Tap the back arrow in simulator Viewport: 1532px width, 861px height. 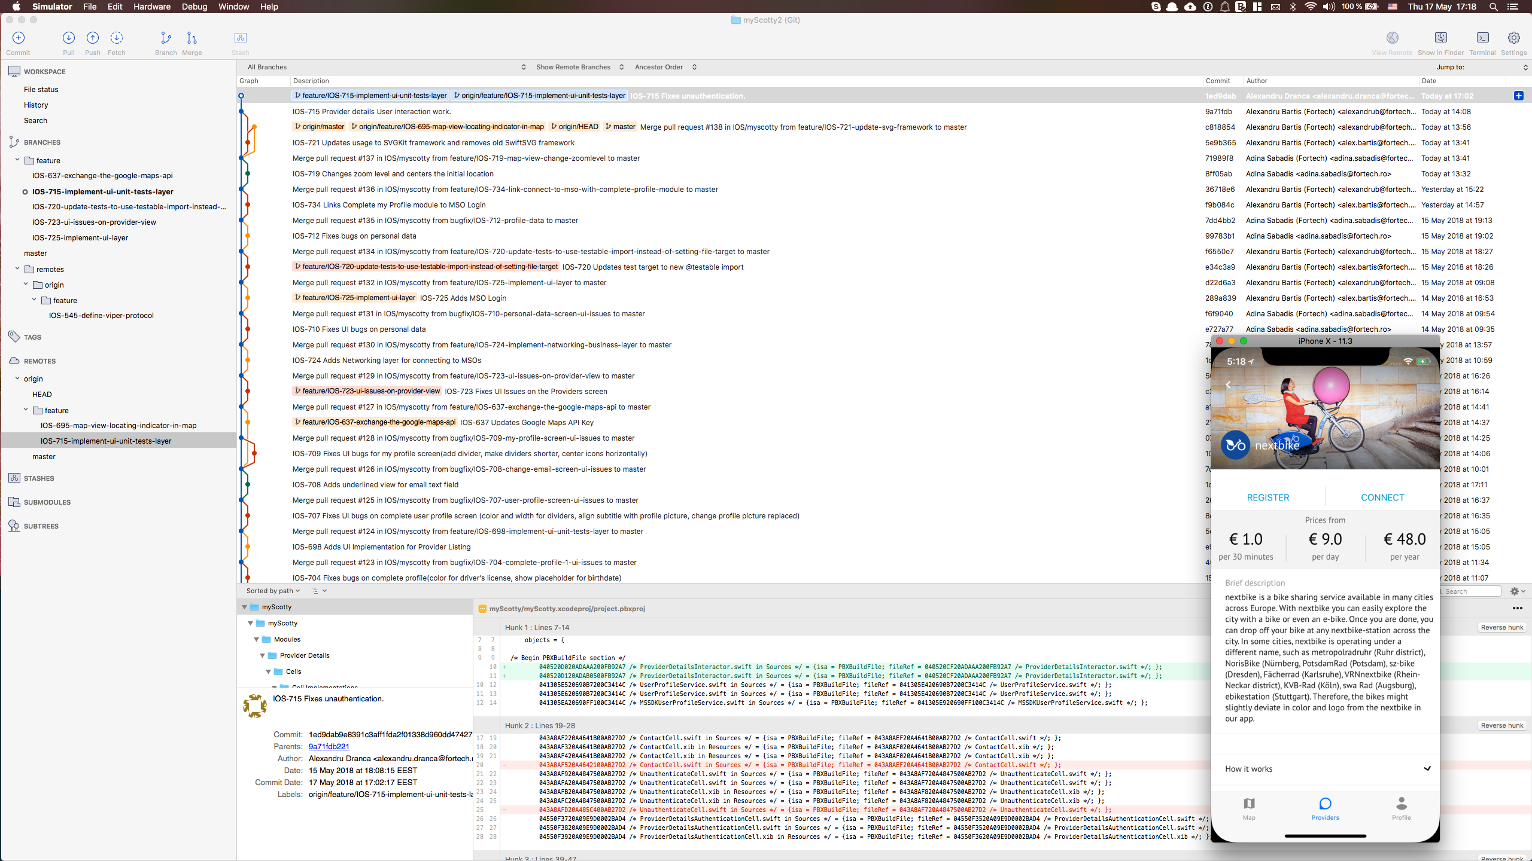point(1229,385)
